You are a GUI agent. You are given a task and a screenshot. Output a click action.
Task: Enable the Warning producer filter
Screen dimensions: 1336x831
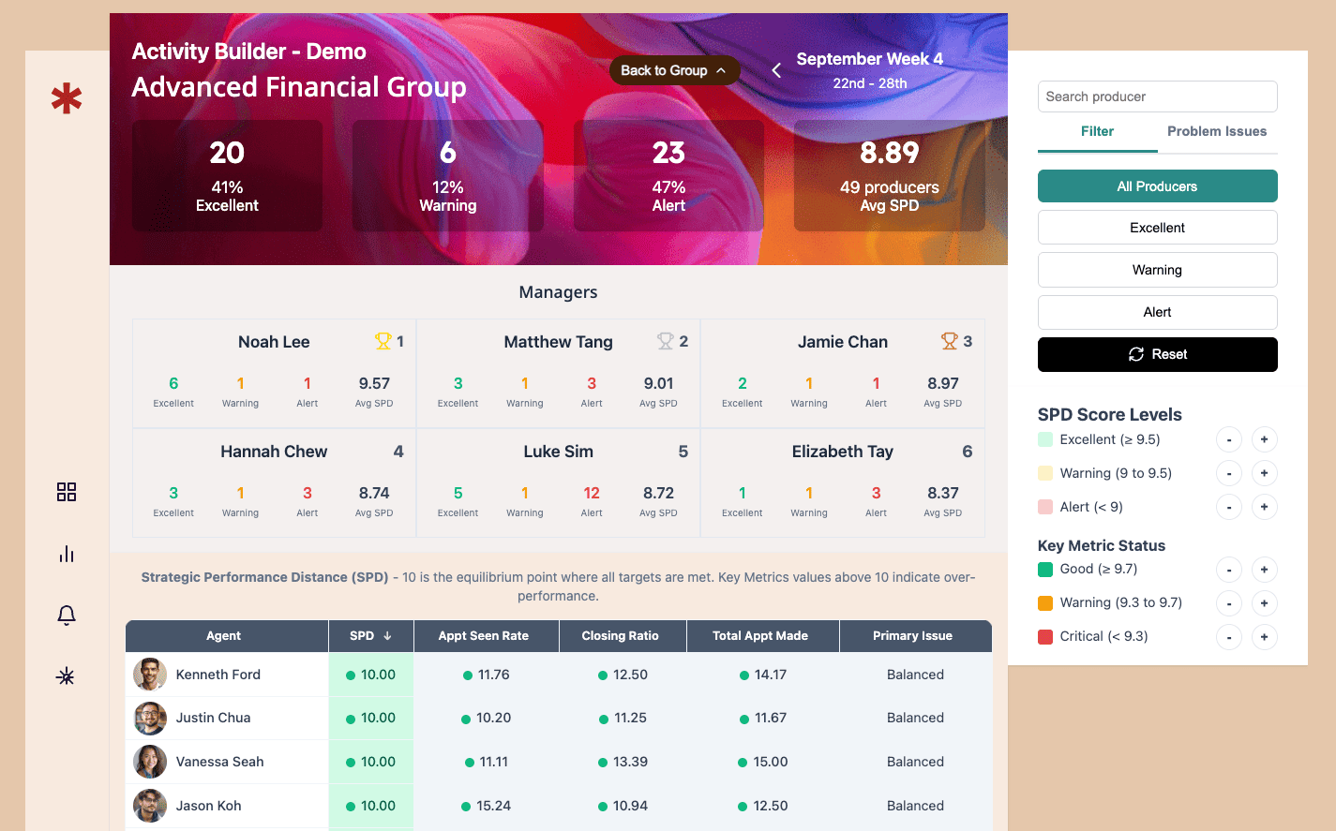(x=1157, y=270)
